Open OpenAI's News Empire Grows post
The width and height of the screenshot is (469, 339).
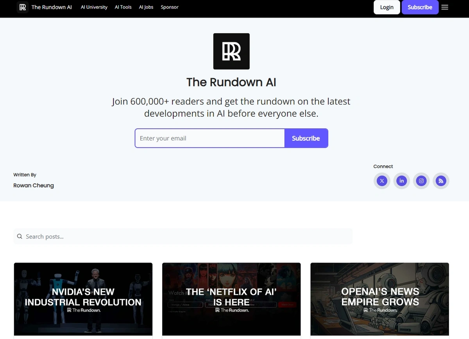click(x=380, y=299)
